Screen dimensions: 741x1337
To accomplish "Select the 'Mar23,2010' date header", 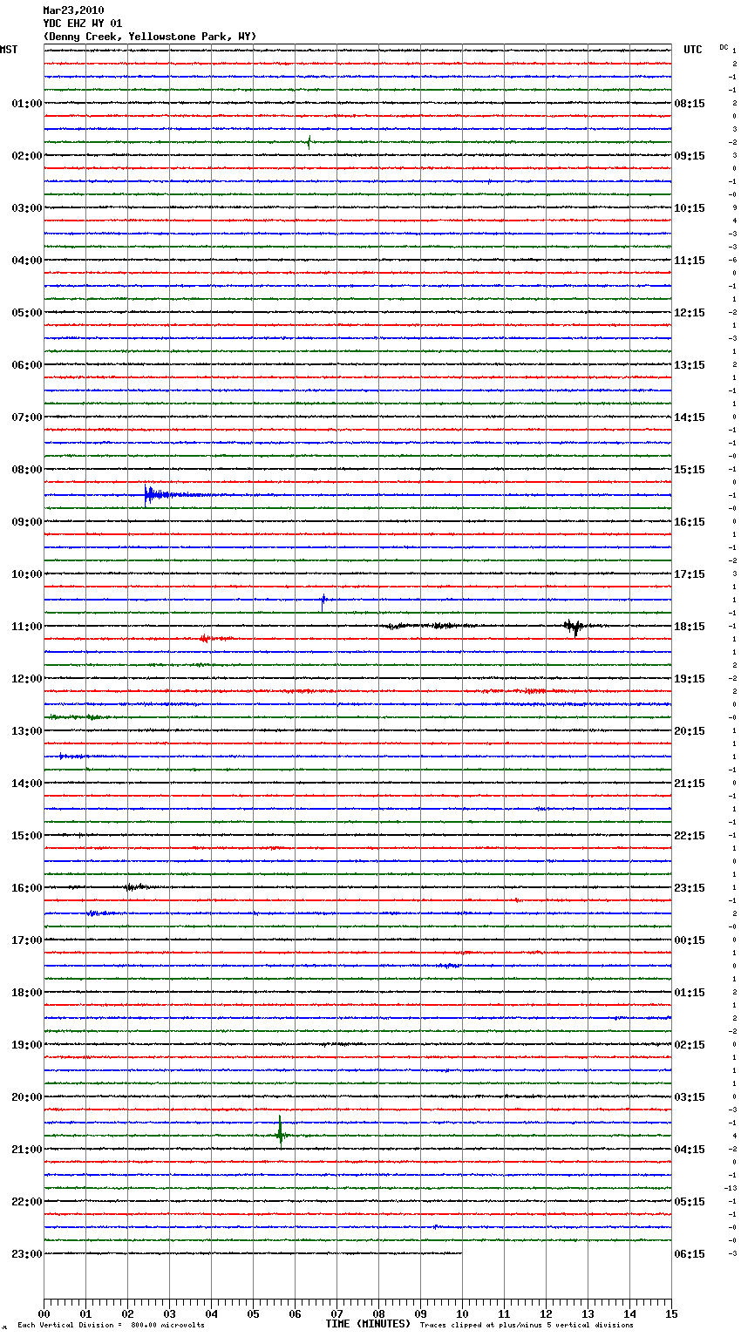I will (x=73, y=10).
